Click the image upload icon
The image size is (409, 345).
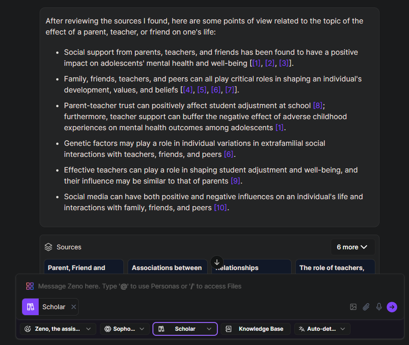(x=353, y=307)
